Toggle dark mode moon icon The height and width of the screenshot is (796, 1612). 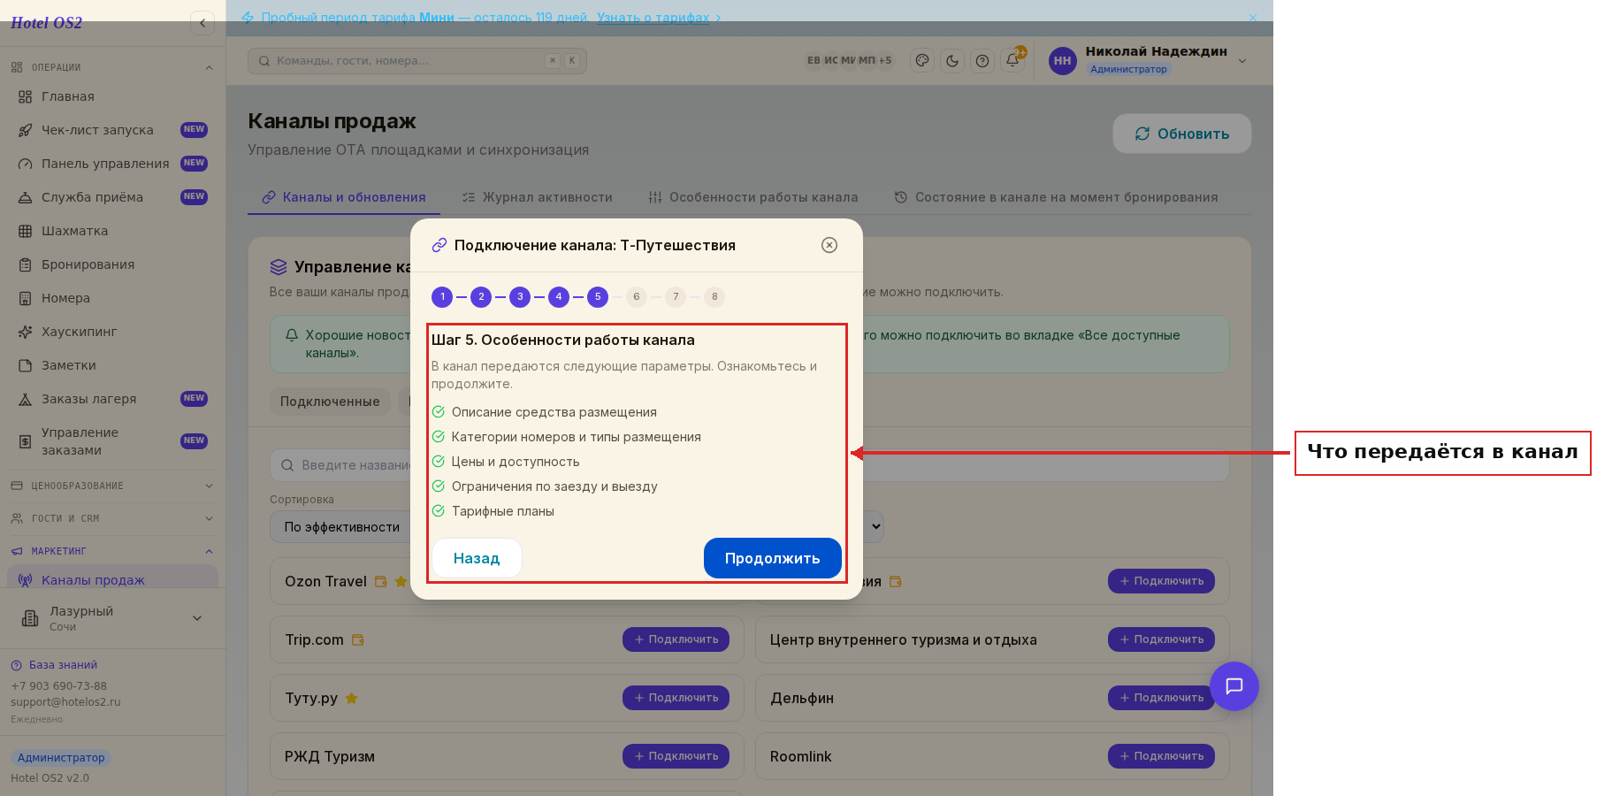point(952,61)
